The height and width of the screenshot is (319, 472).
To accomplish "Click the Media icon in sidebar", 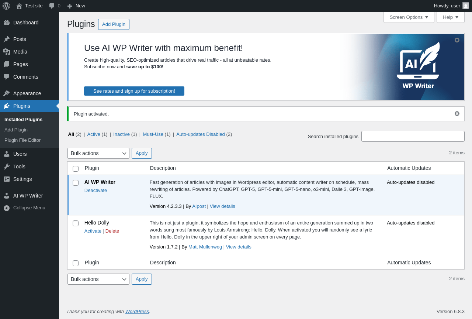I will [7, 52].
